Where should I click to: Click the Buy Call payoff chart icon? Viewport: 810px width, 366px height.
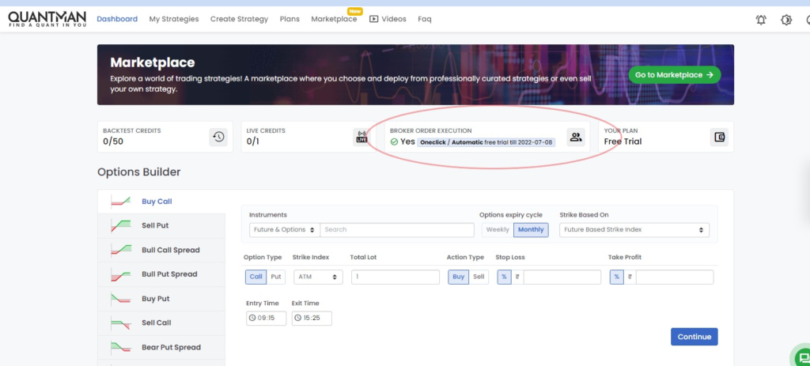pos(120,202)
